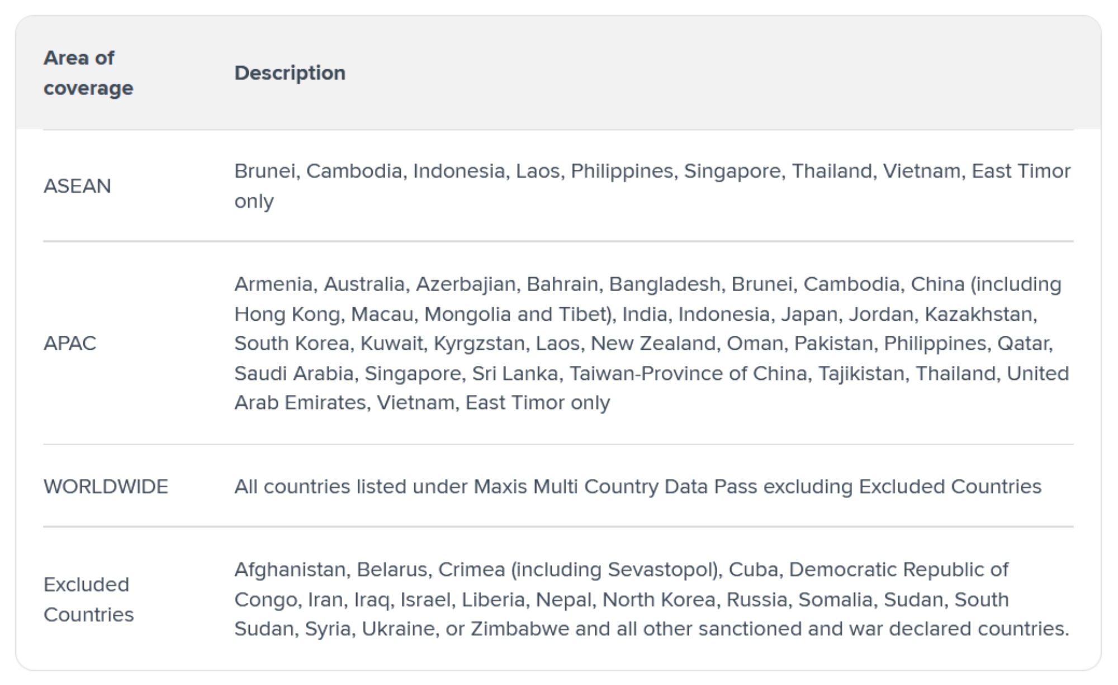The image size is (1118, 685).
Task: Click 'Saudi Arabia' in the APAC list
Action: (294, 373)
